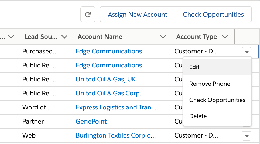Open United Oil & Gas Corp. account link
Viewport: 260px width, 144px height.
point(108,93)
